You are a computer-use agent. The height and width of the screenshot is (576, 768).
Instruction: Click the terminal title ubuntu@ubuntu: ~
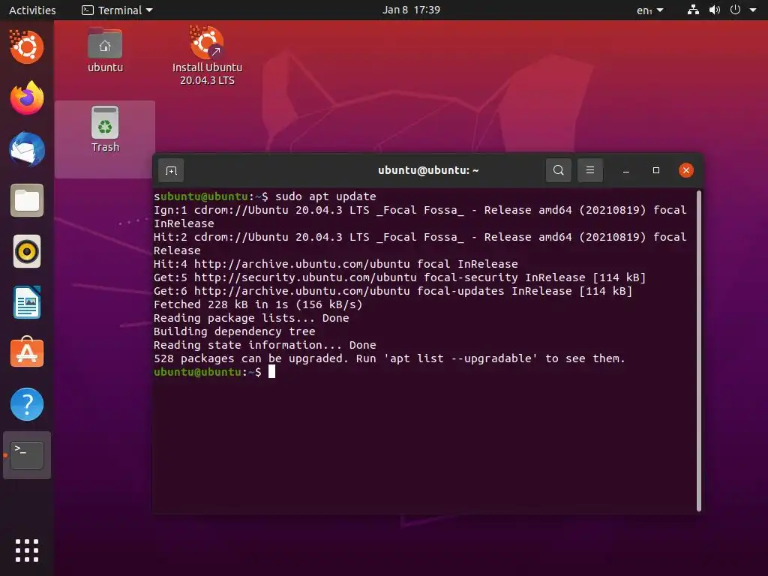point(428,170)
